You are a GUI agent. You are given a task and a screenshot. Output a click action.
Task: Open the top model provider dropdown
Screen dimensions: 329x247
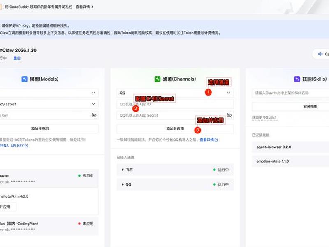point(49,93)
